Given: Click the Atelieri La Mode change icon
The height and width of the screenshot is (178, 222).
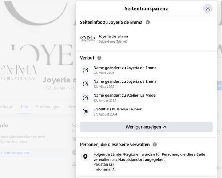Looking at the screenshot, I should tap(86, 98).
